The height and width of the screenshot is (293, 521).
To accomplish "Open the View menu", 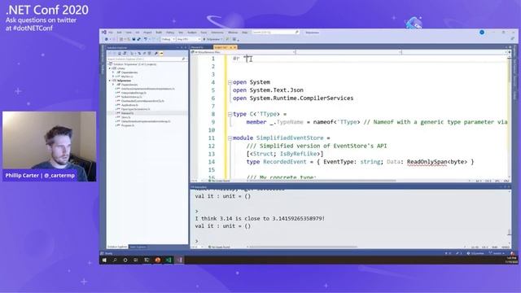I will (x=129, y=33).
